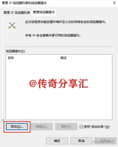Viewport: 118px width, 147px height.
Task: Click the greyed-out 删除(R) button
Action: pyautogui.click(x=66, y=127)
